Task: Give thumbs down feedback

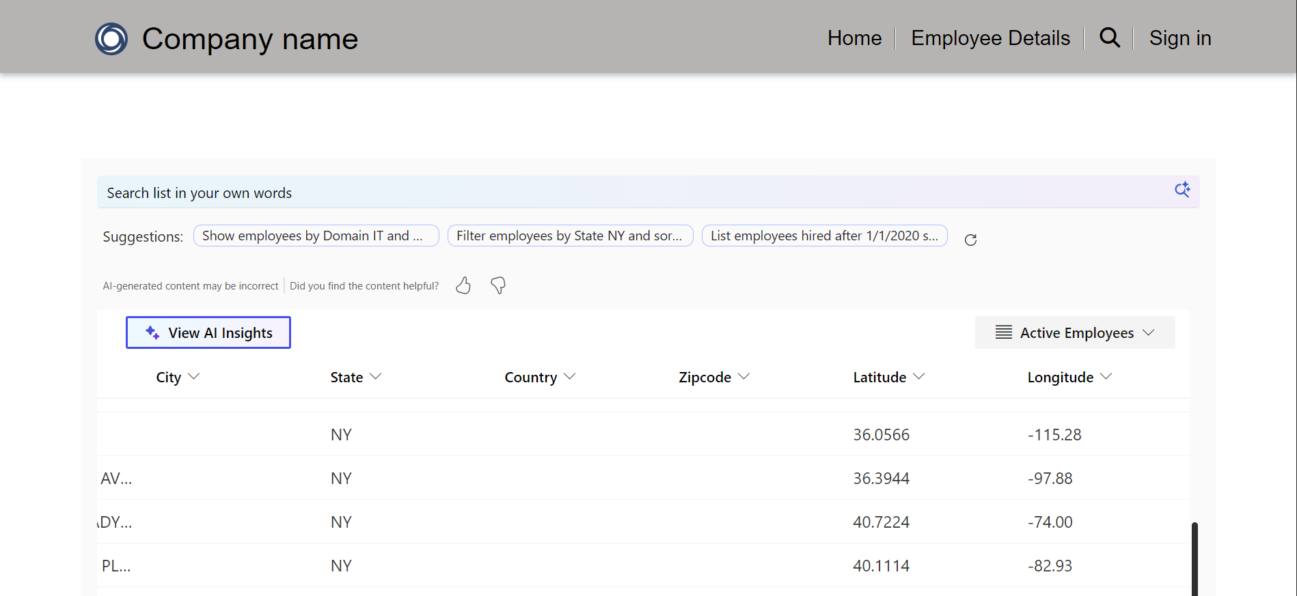Action: (x=498, y=285)
